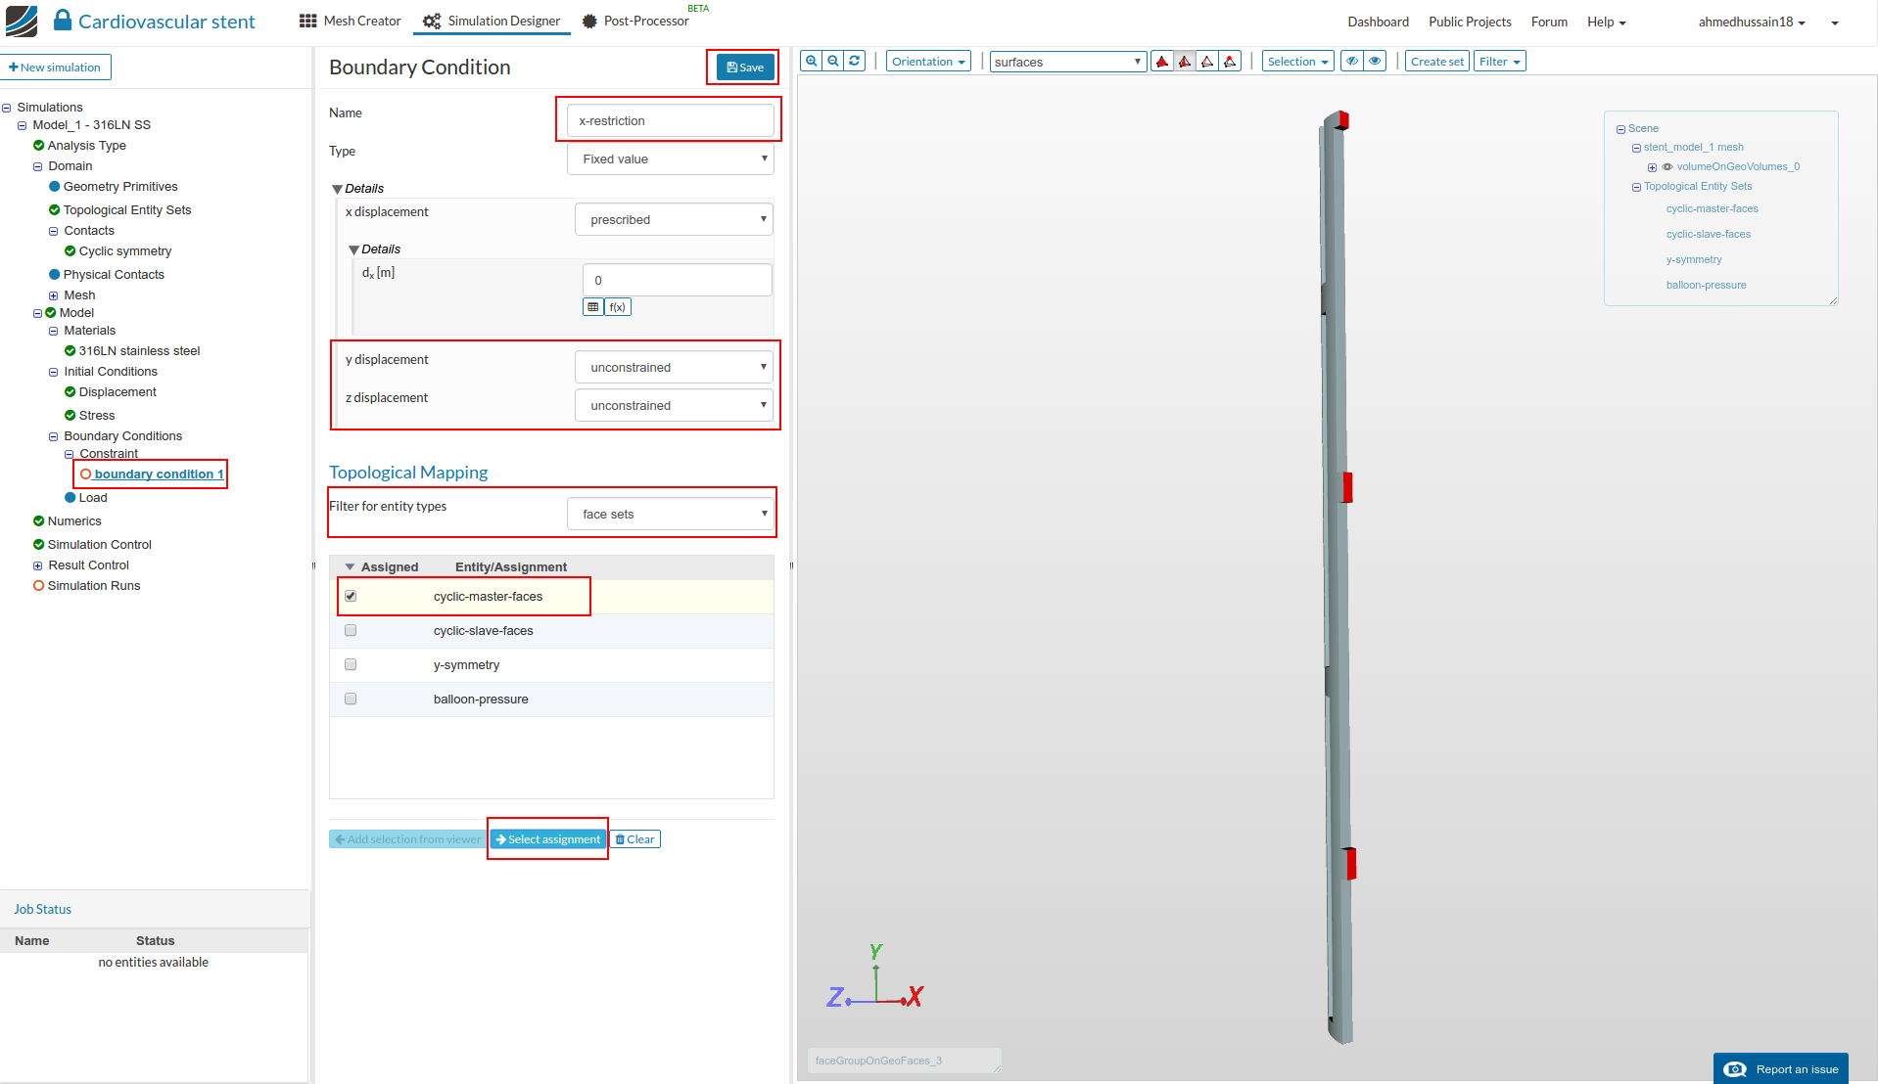Zoom in on the 3D viewer
Viewport: 1878px width, 1084px height.
[811, 61]
